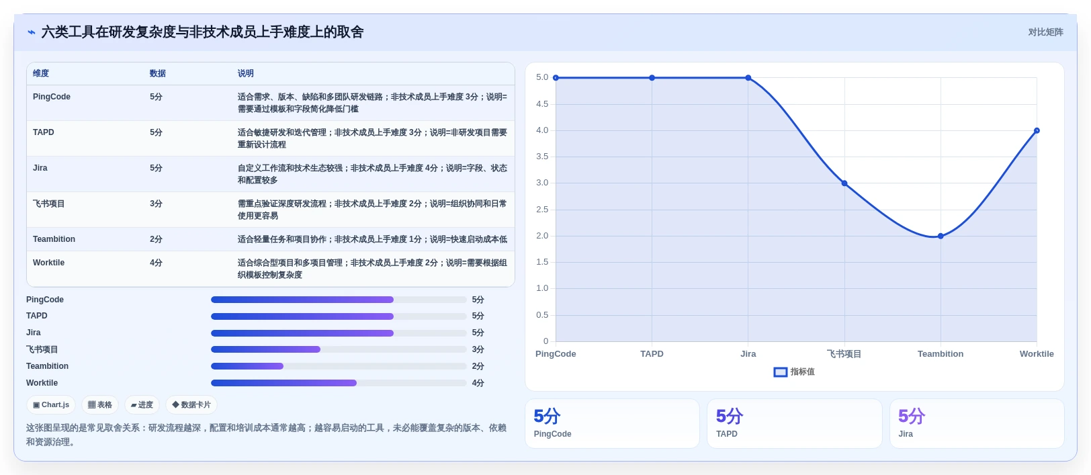Click the 说明 column header

[x=246, y=74]
